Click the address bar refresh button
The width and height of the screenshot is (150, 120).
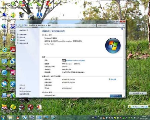[95, 25]
